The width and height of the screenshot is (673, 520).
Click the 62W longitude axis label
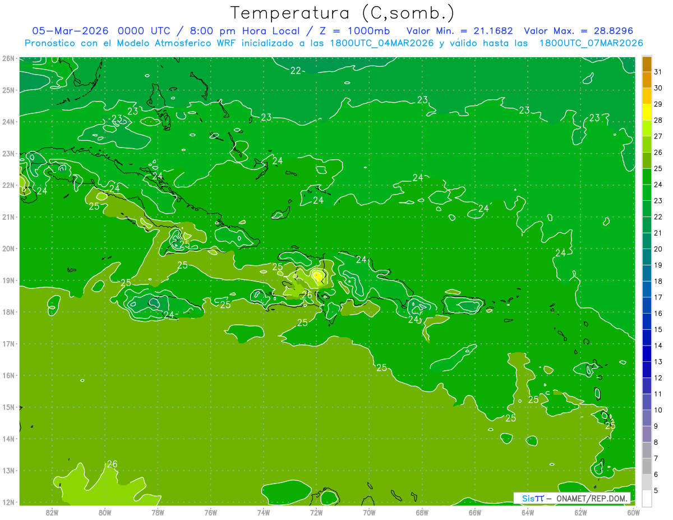pyautogui.click(x=580, y=512)
